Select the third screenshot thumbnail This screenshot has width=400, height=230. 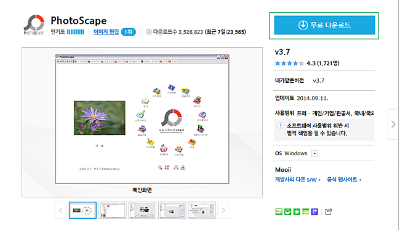point(142,210)
